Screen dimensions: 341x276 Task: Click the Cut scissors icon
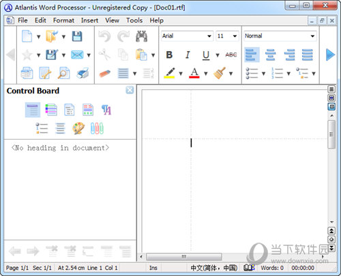[104, 55]
